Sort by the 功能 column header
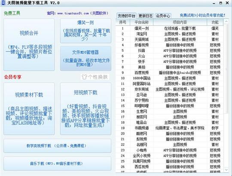Screen dimensions: 232x176 215,22
